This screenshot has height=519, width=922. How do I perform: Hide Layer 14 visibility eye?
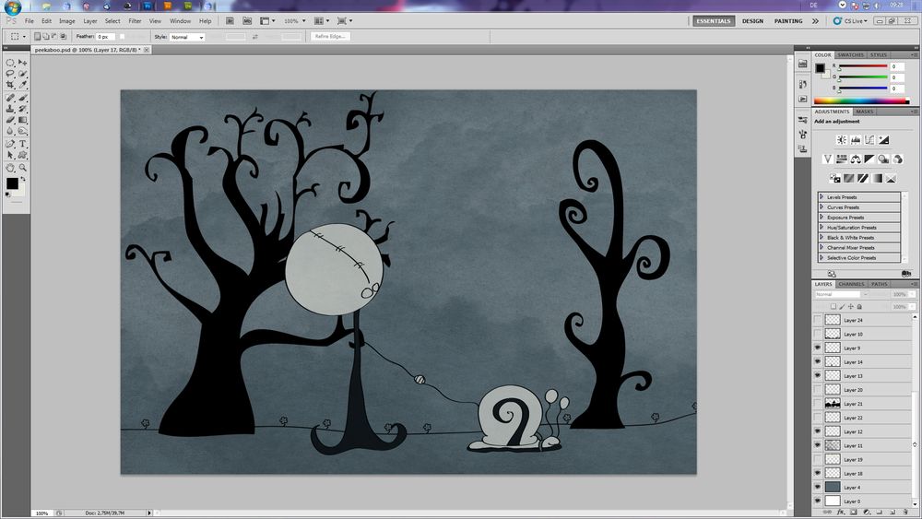point(817,362)
